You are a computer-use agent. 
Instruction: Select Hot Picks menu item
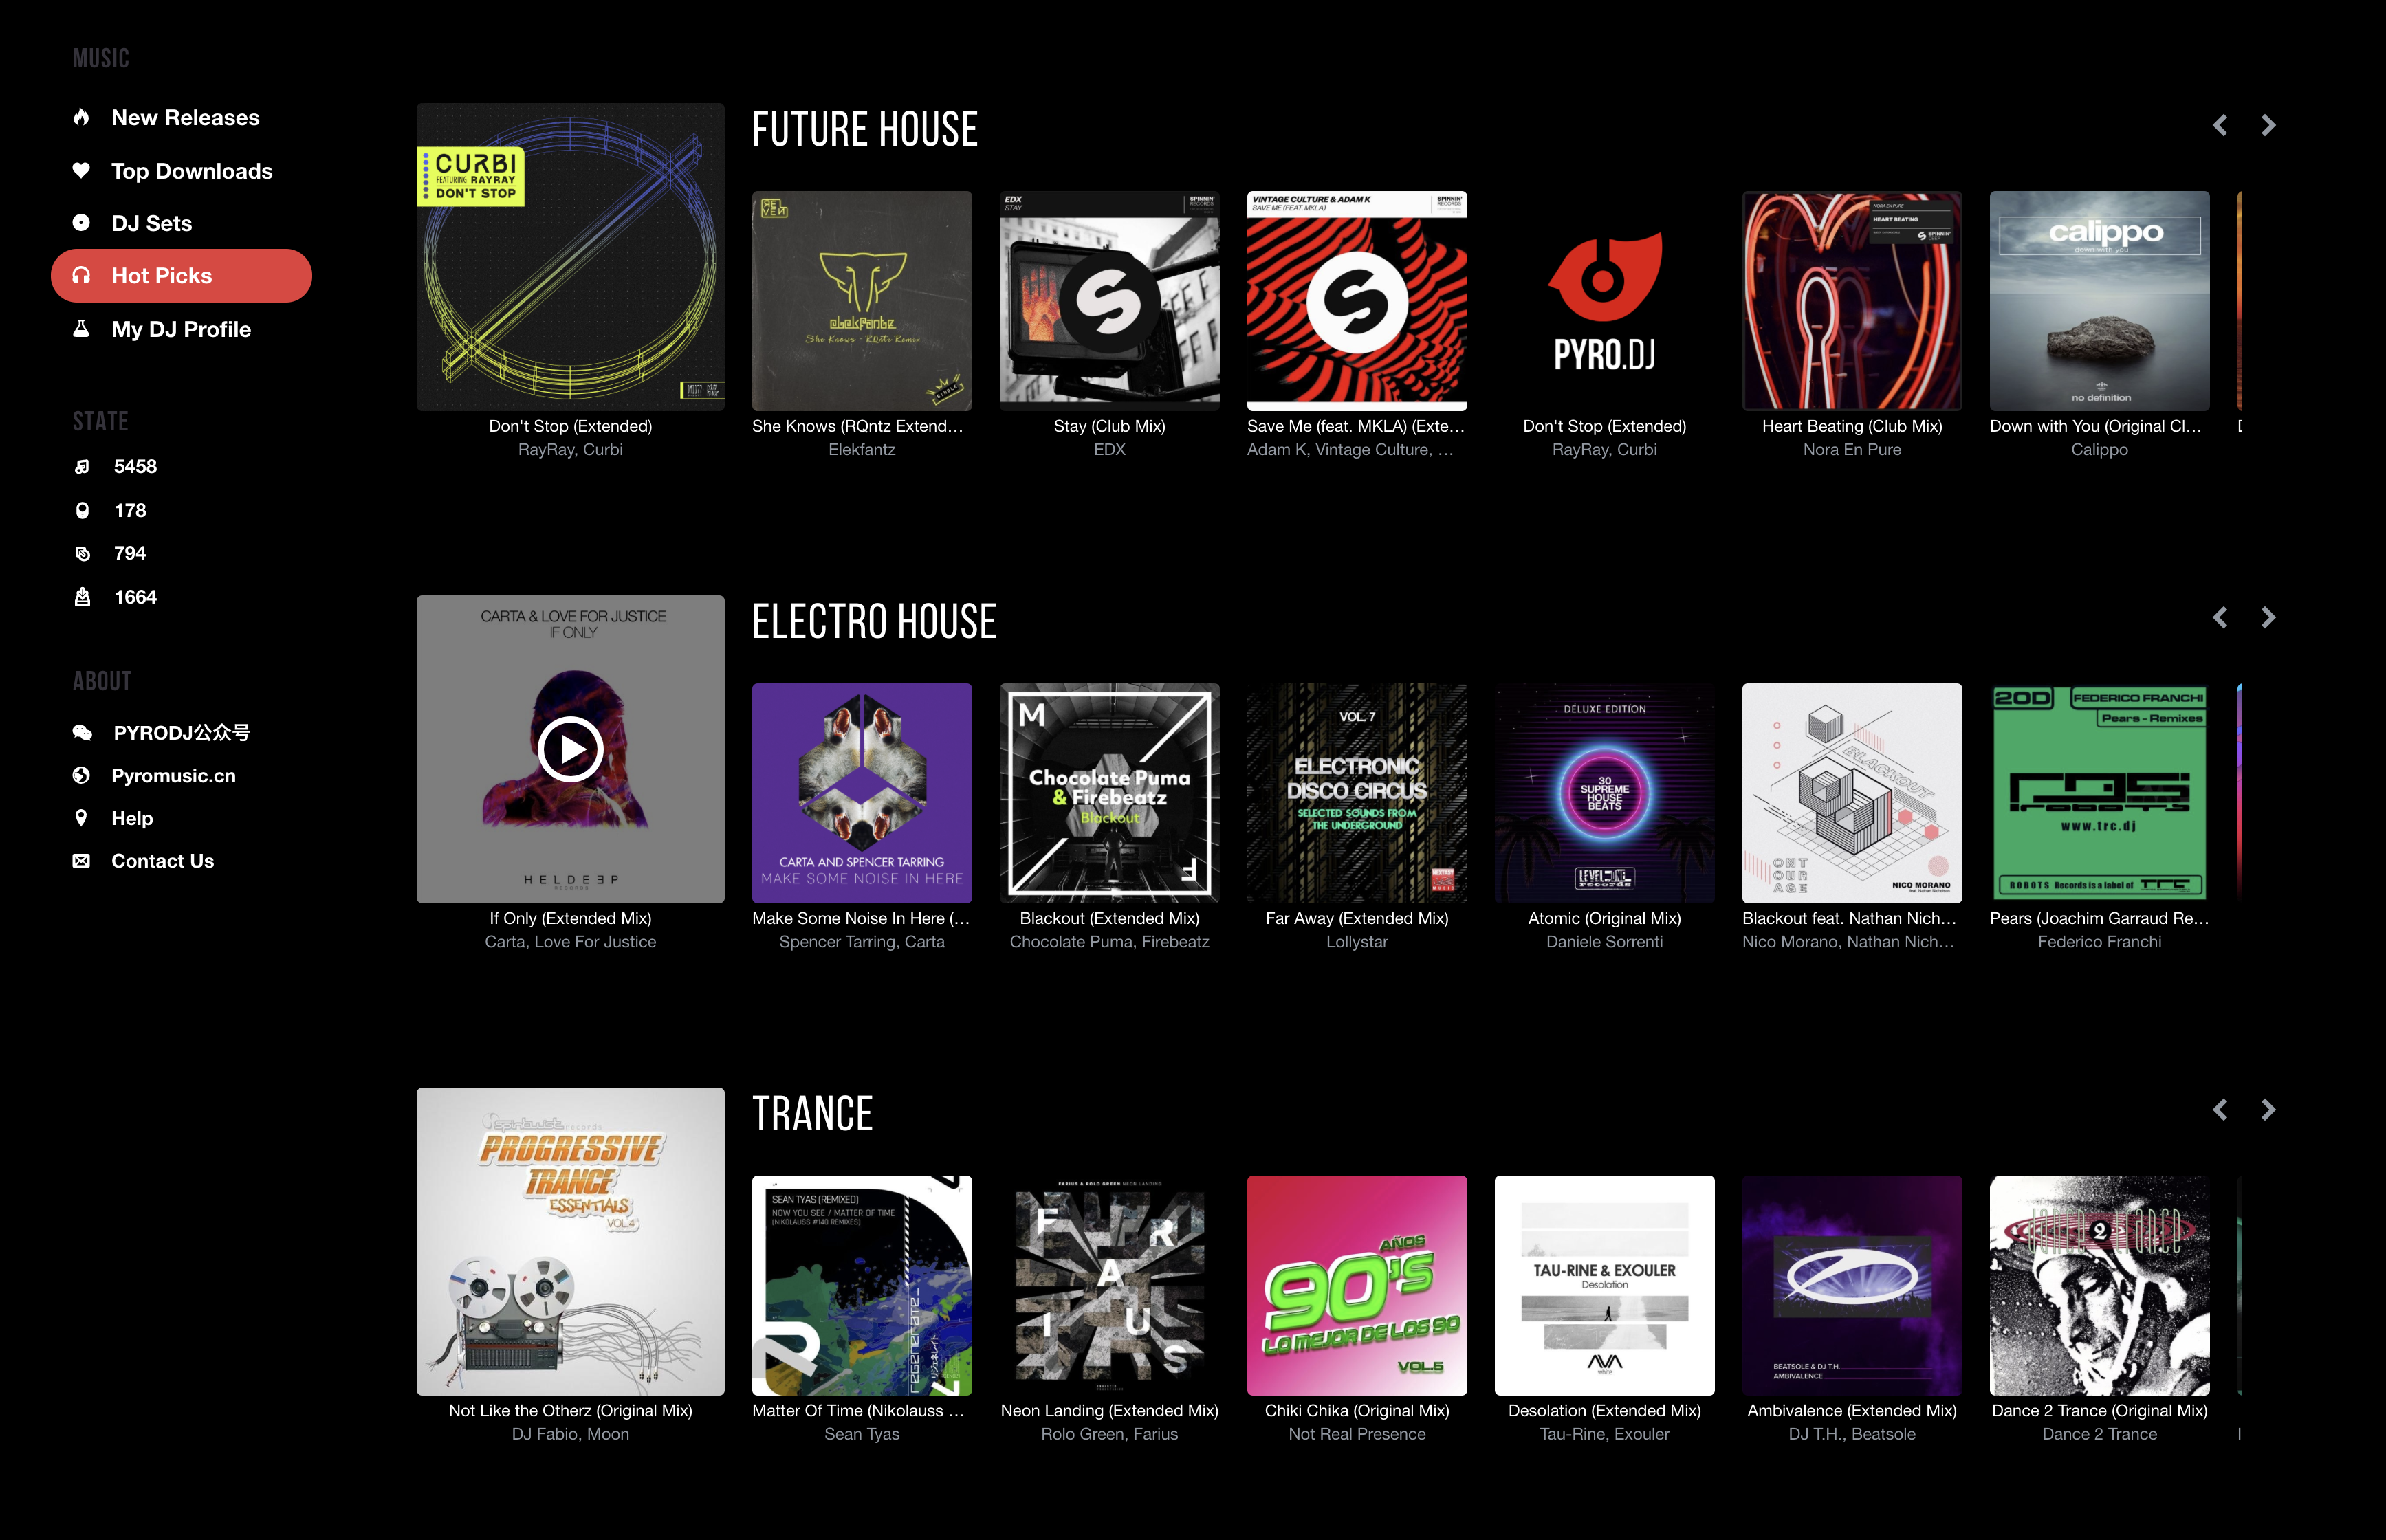coord(181,276)
